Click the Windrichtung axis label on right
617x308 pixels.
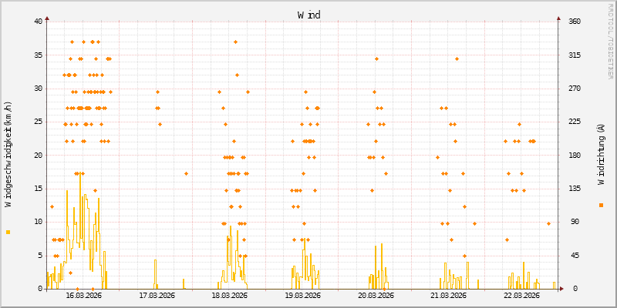click(601, 154)
